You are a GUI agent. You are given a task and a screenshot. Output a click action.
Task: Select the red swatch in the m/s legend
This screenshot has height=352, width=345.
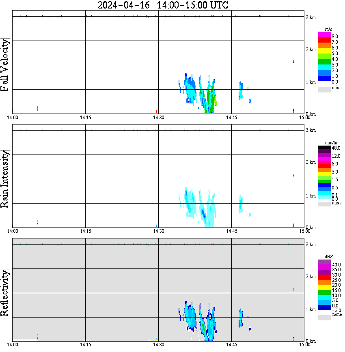pos(324,40)
